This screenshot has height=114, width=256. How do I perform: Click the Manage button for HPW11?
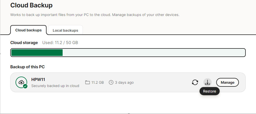[x=227, y=82]
